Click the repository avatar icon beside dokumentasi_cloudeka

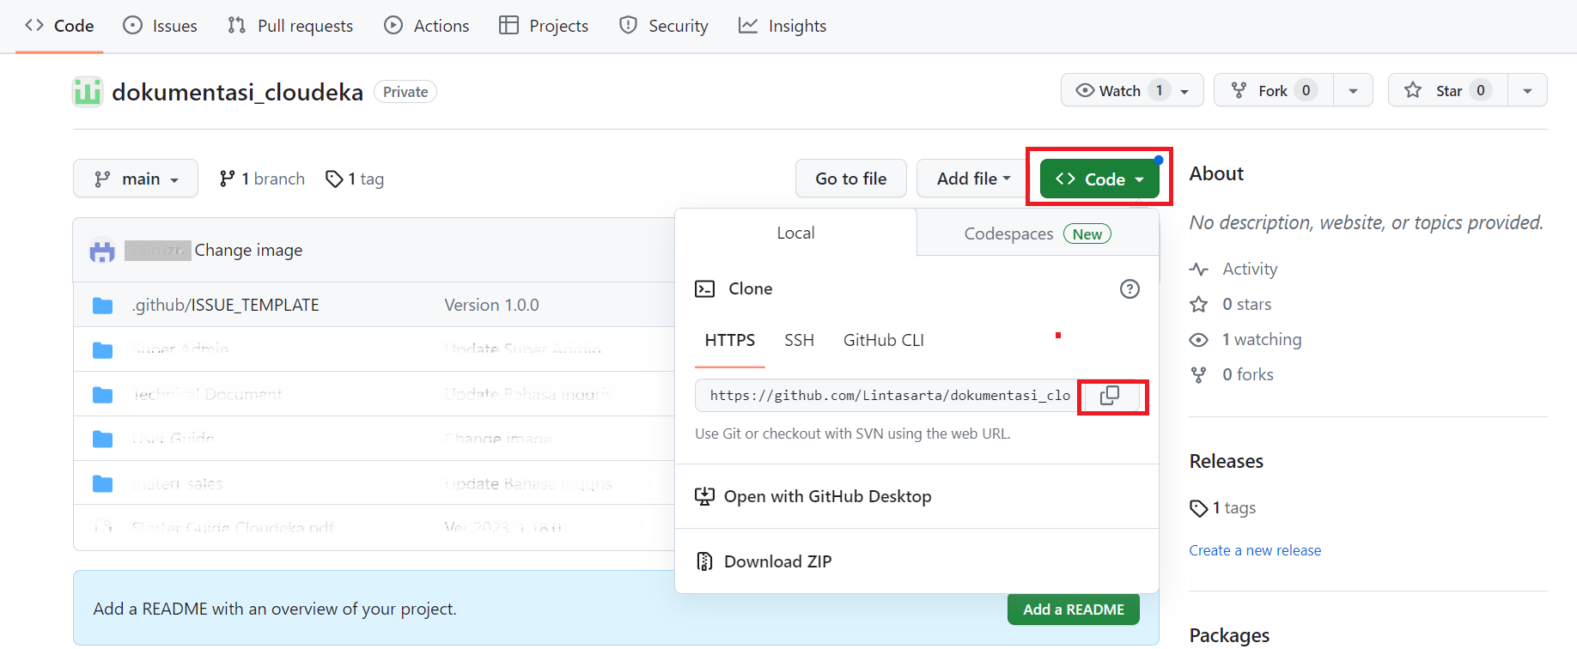(88, 92)
